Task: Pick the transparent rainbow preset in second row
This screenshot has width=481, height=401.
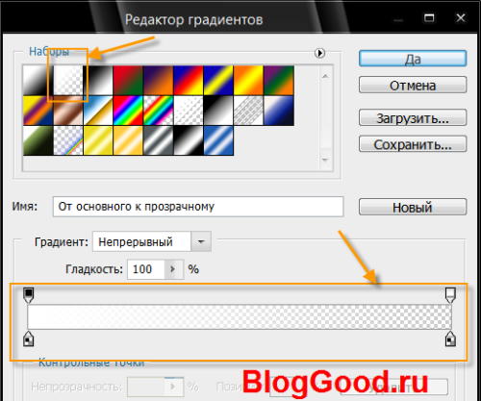Action: tap(159, 111)
